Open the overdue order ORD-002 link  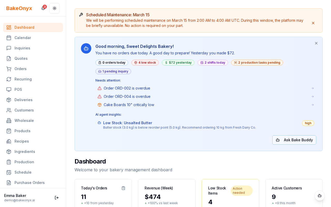pyautogui.click(x=127, y=88)
